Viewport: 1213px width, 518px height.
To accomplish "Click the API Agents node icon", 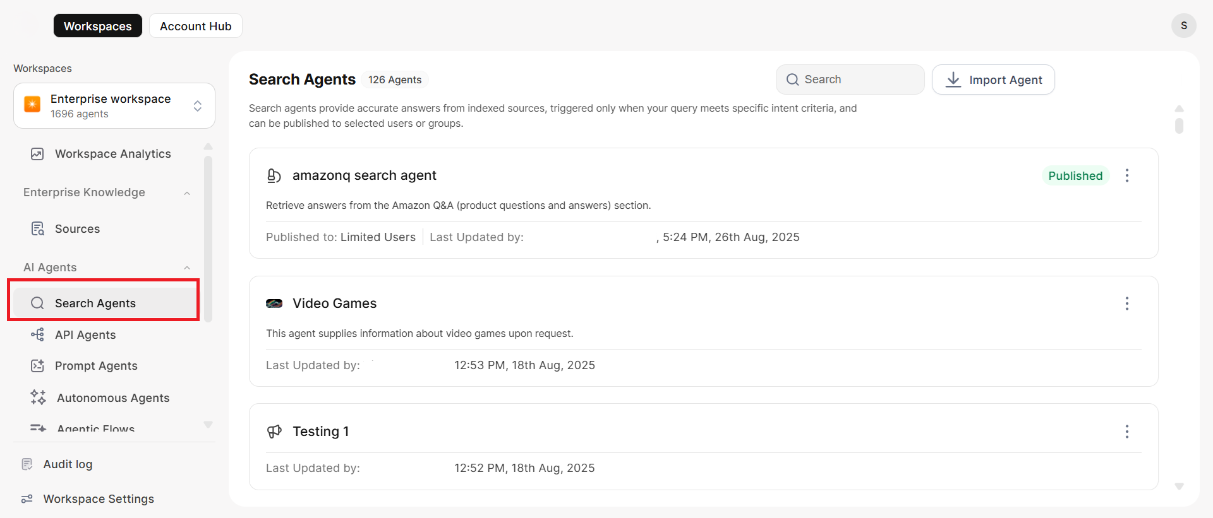I will coord(37,334).
